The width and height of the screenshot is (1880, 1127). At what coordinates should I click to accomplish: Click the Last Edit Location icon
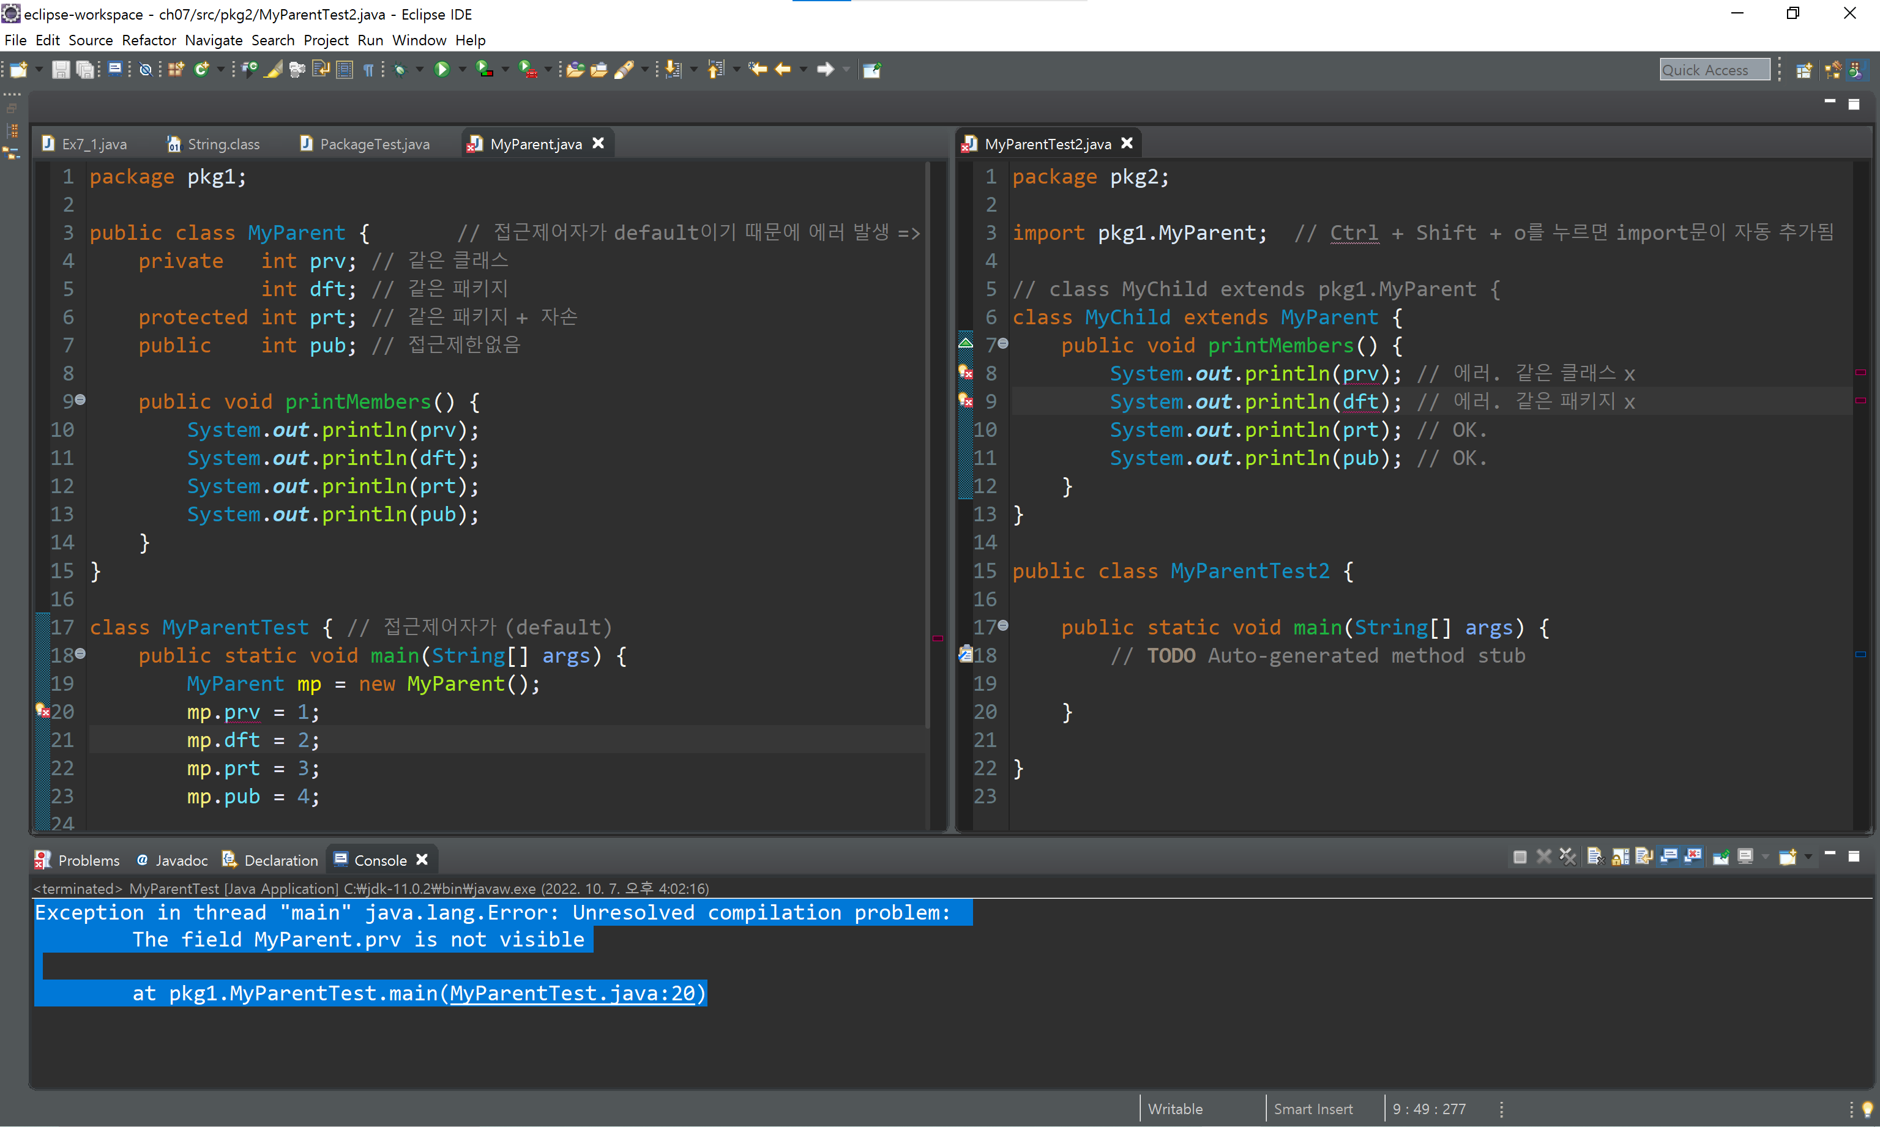pos(757,70)
